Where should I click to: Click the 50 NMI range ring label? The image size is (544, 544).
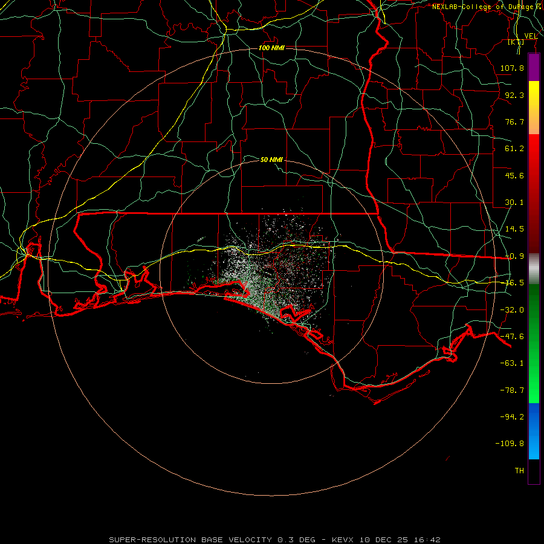click(x=271, y=160)
